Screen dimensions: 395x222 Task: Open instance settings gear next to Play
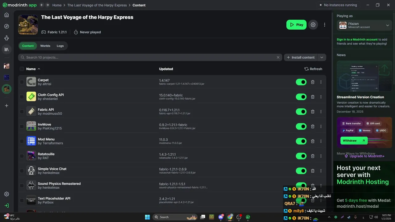(313, 25)
